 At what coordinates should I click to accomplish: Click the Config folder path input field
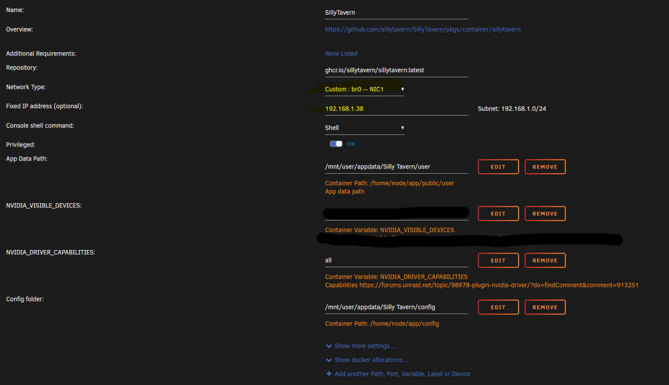(396, 307)
